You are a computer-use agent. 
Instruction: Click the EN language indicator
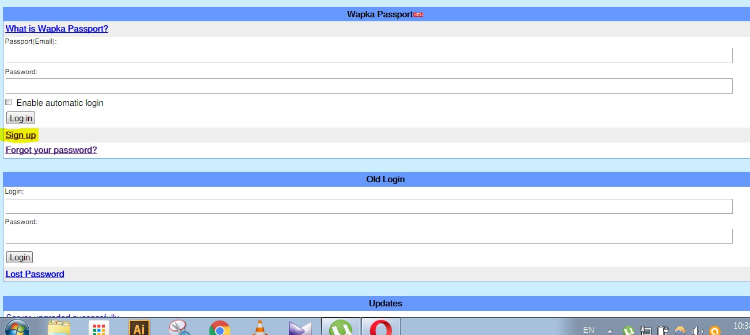588,330
